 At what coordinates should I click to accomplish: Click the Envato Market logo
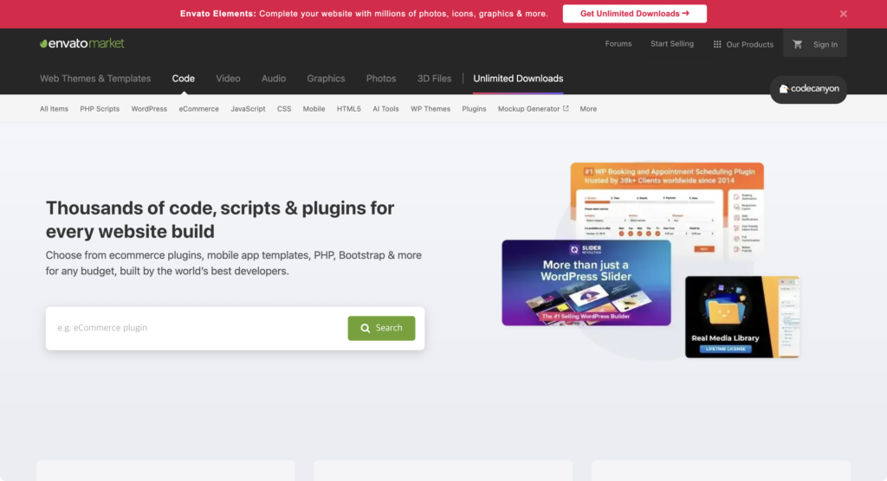click(x=82, y=43)
